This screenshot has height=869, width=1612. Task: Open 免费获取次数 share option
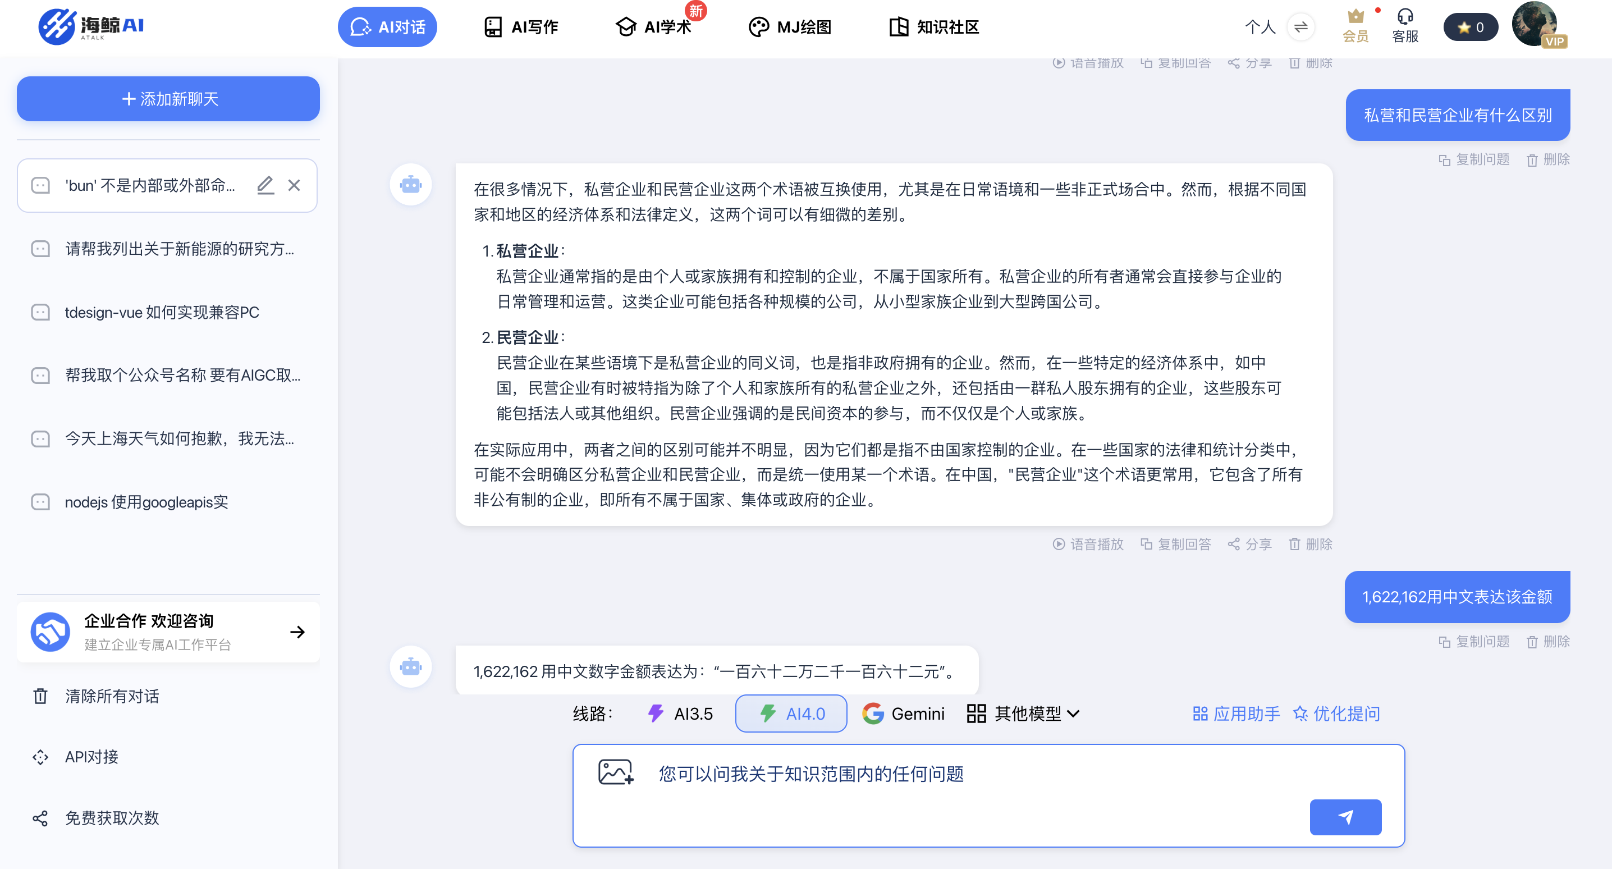pyautogui.click(x=97, y=818)
